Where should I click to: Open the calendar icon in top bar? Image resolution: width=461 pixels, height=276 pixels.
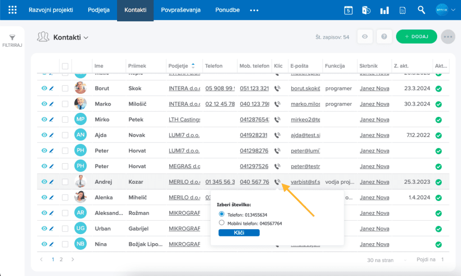click(348, 10)
